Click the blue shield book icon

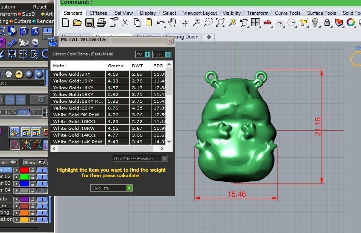coord(12,30)
